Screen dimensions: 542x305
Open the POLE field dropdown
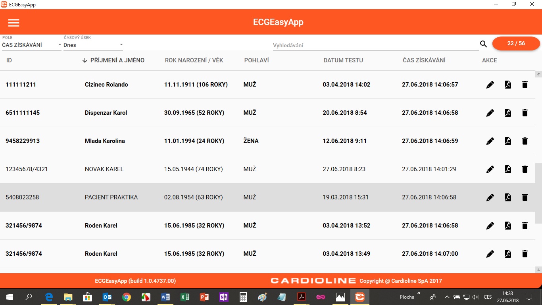tap(32, 45)
